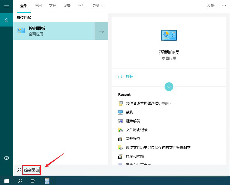Expand the 更多 dropdown filter
Image resolution: width=230 pixels, height=185 pixels.
pos(99,6)
